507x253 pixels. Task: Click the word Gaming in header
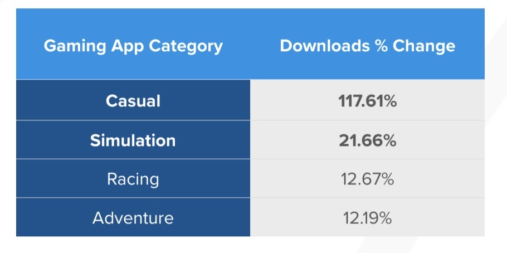pos(75,47)
